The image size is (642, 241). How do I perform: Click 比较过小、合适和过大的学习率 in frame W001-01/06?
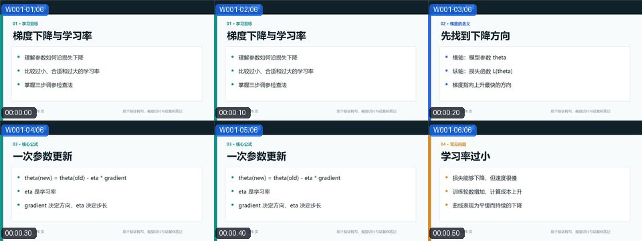pyautogui.click(x=62, y=72)
